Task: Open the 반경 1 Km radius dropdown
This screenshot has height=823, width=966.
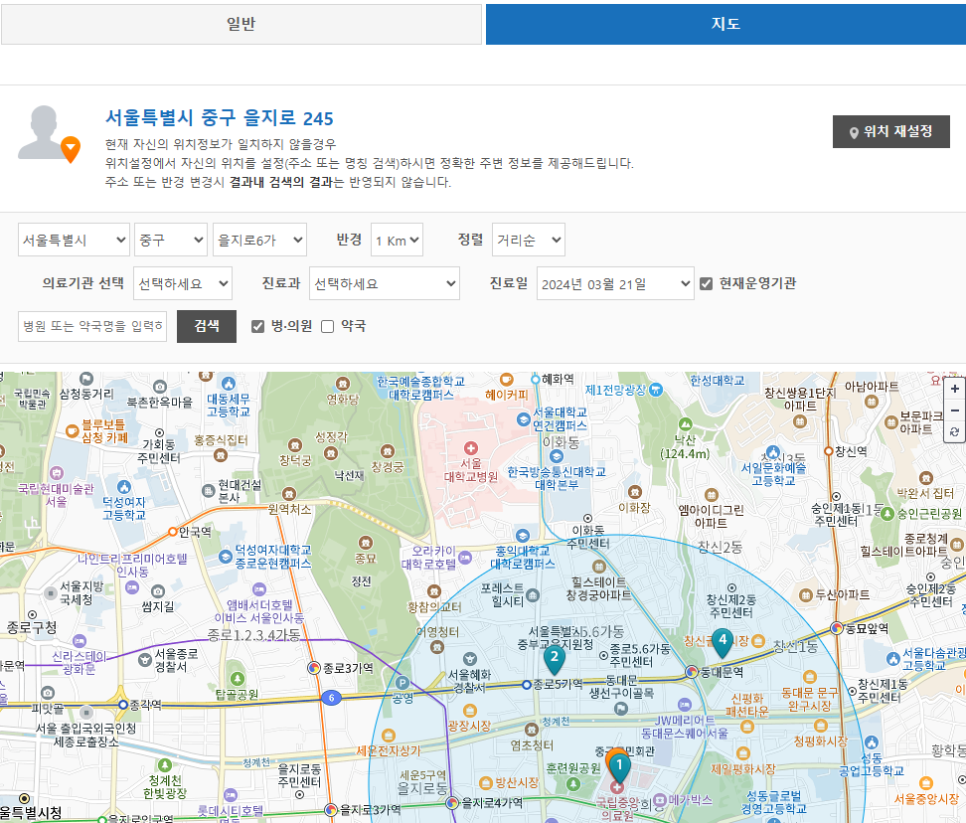Action: click(397, 240)
